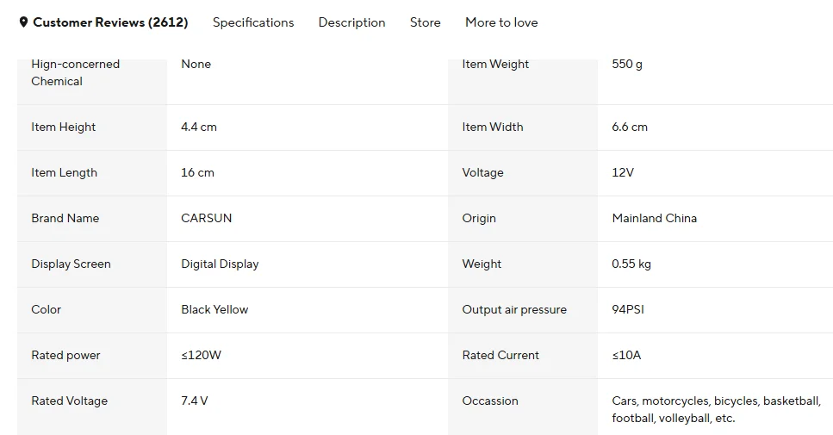Open the Description tab
The width and height of the screenshot is (833, 435).
(x=351, y=22)
